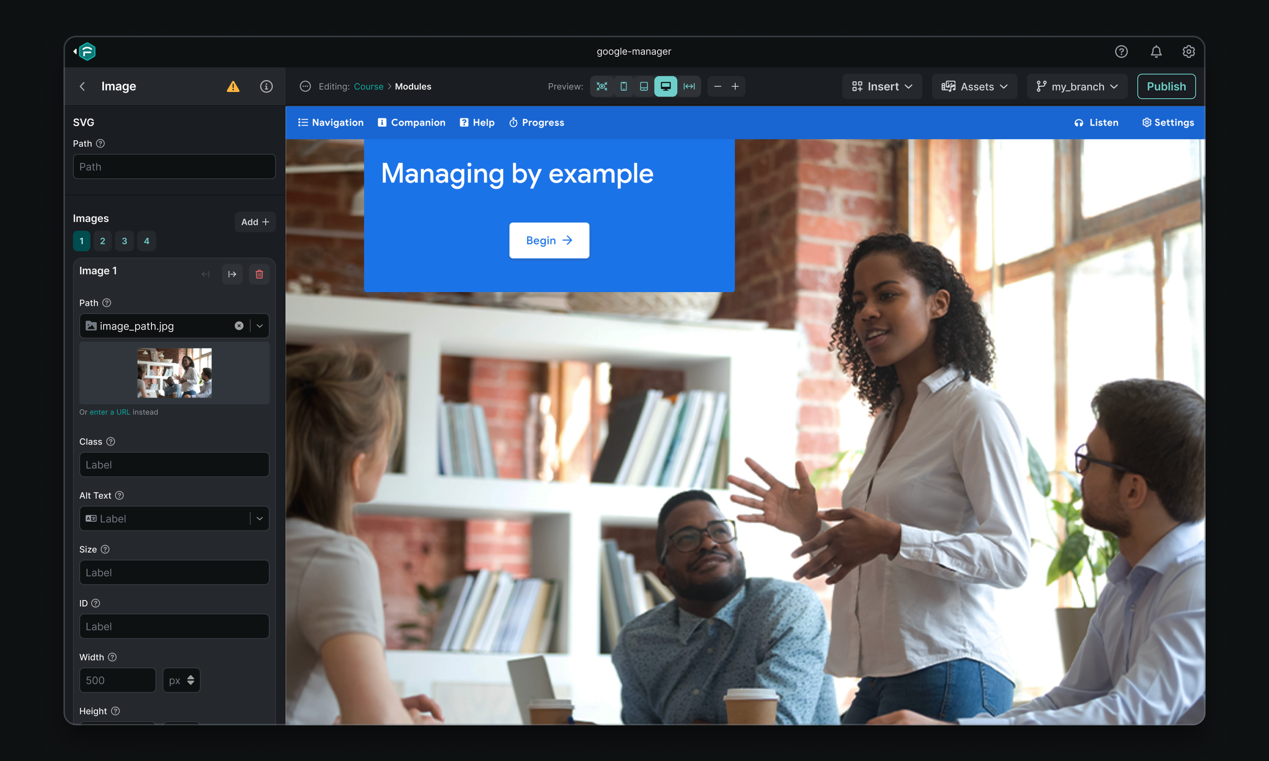Select image tab 3
Viewport: 1269px width, 761px height.
[124, 241]
